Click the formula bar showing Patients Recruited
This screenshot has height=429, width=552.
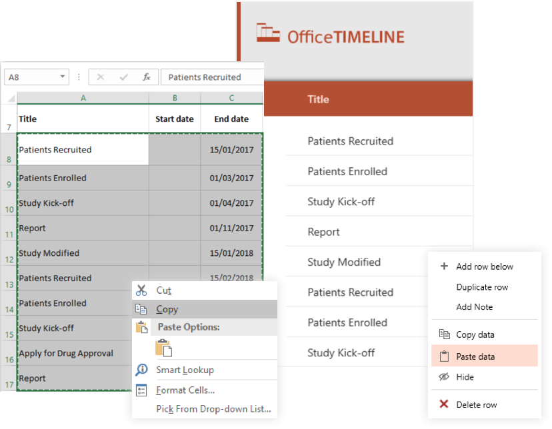[x=212, y=77]
